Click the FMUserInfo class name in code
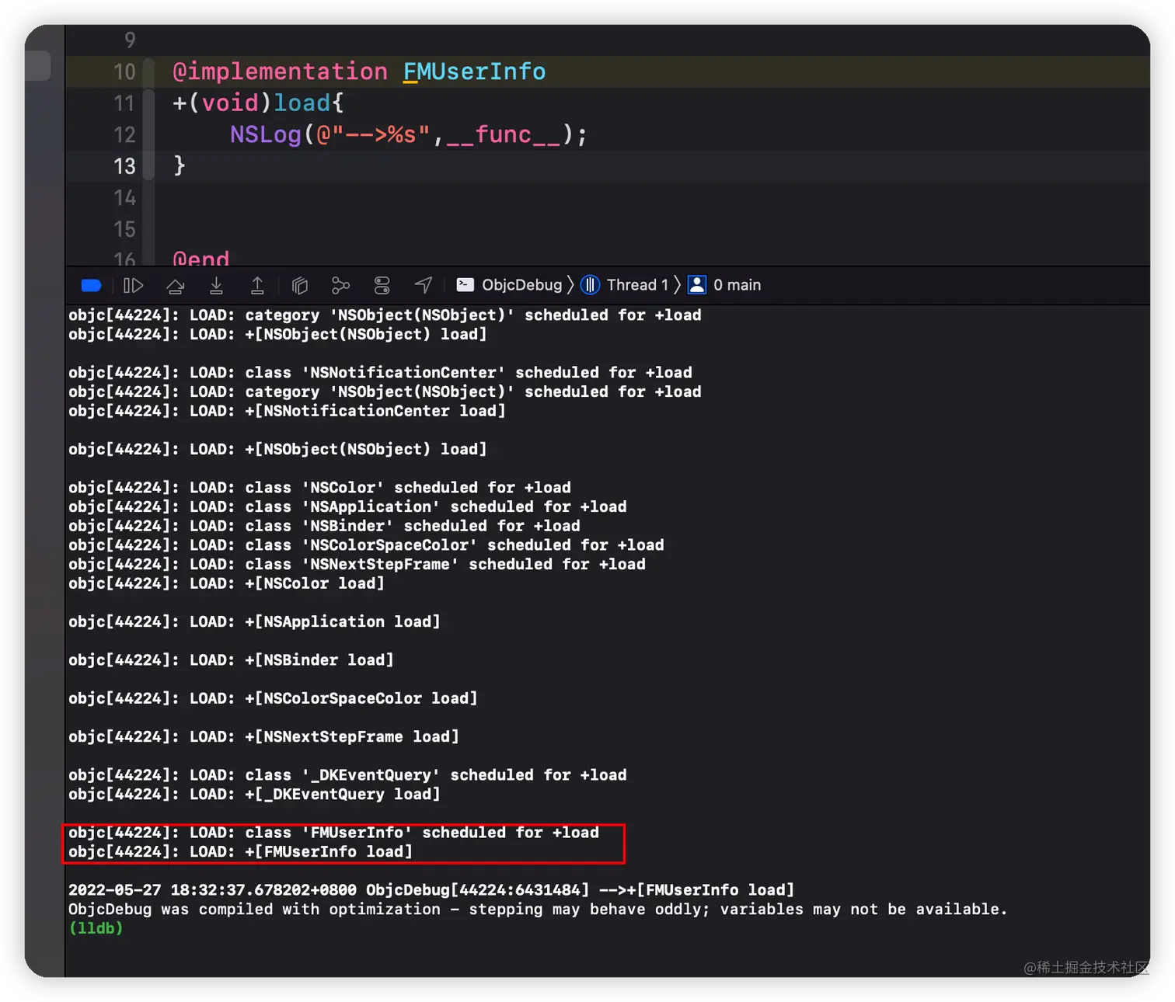 pyautogui.click(x=474, y=71)
